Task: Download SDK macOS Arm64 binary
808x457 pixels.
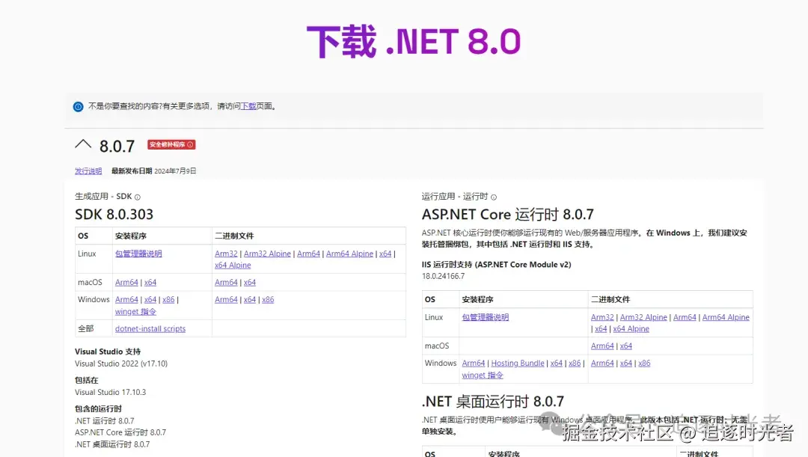Action: pos(226,282)
